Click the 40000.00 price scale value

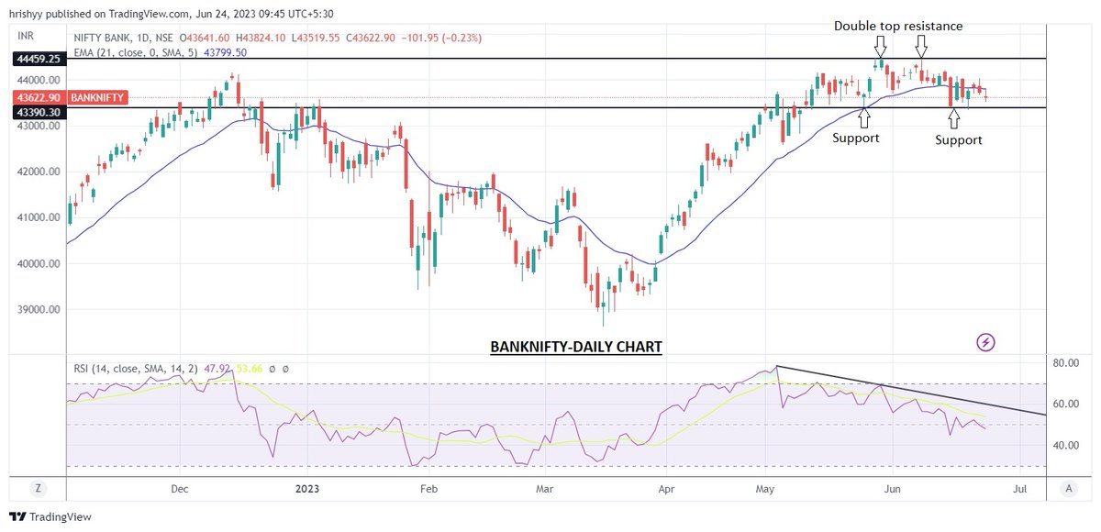(38, 263)
